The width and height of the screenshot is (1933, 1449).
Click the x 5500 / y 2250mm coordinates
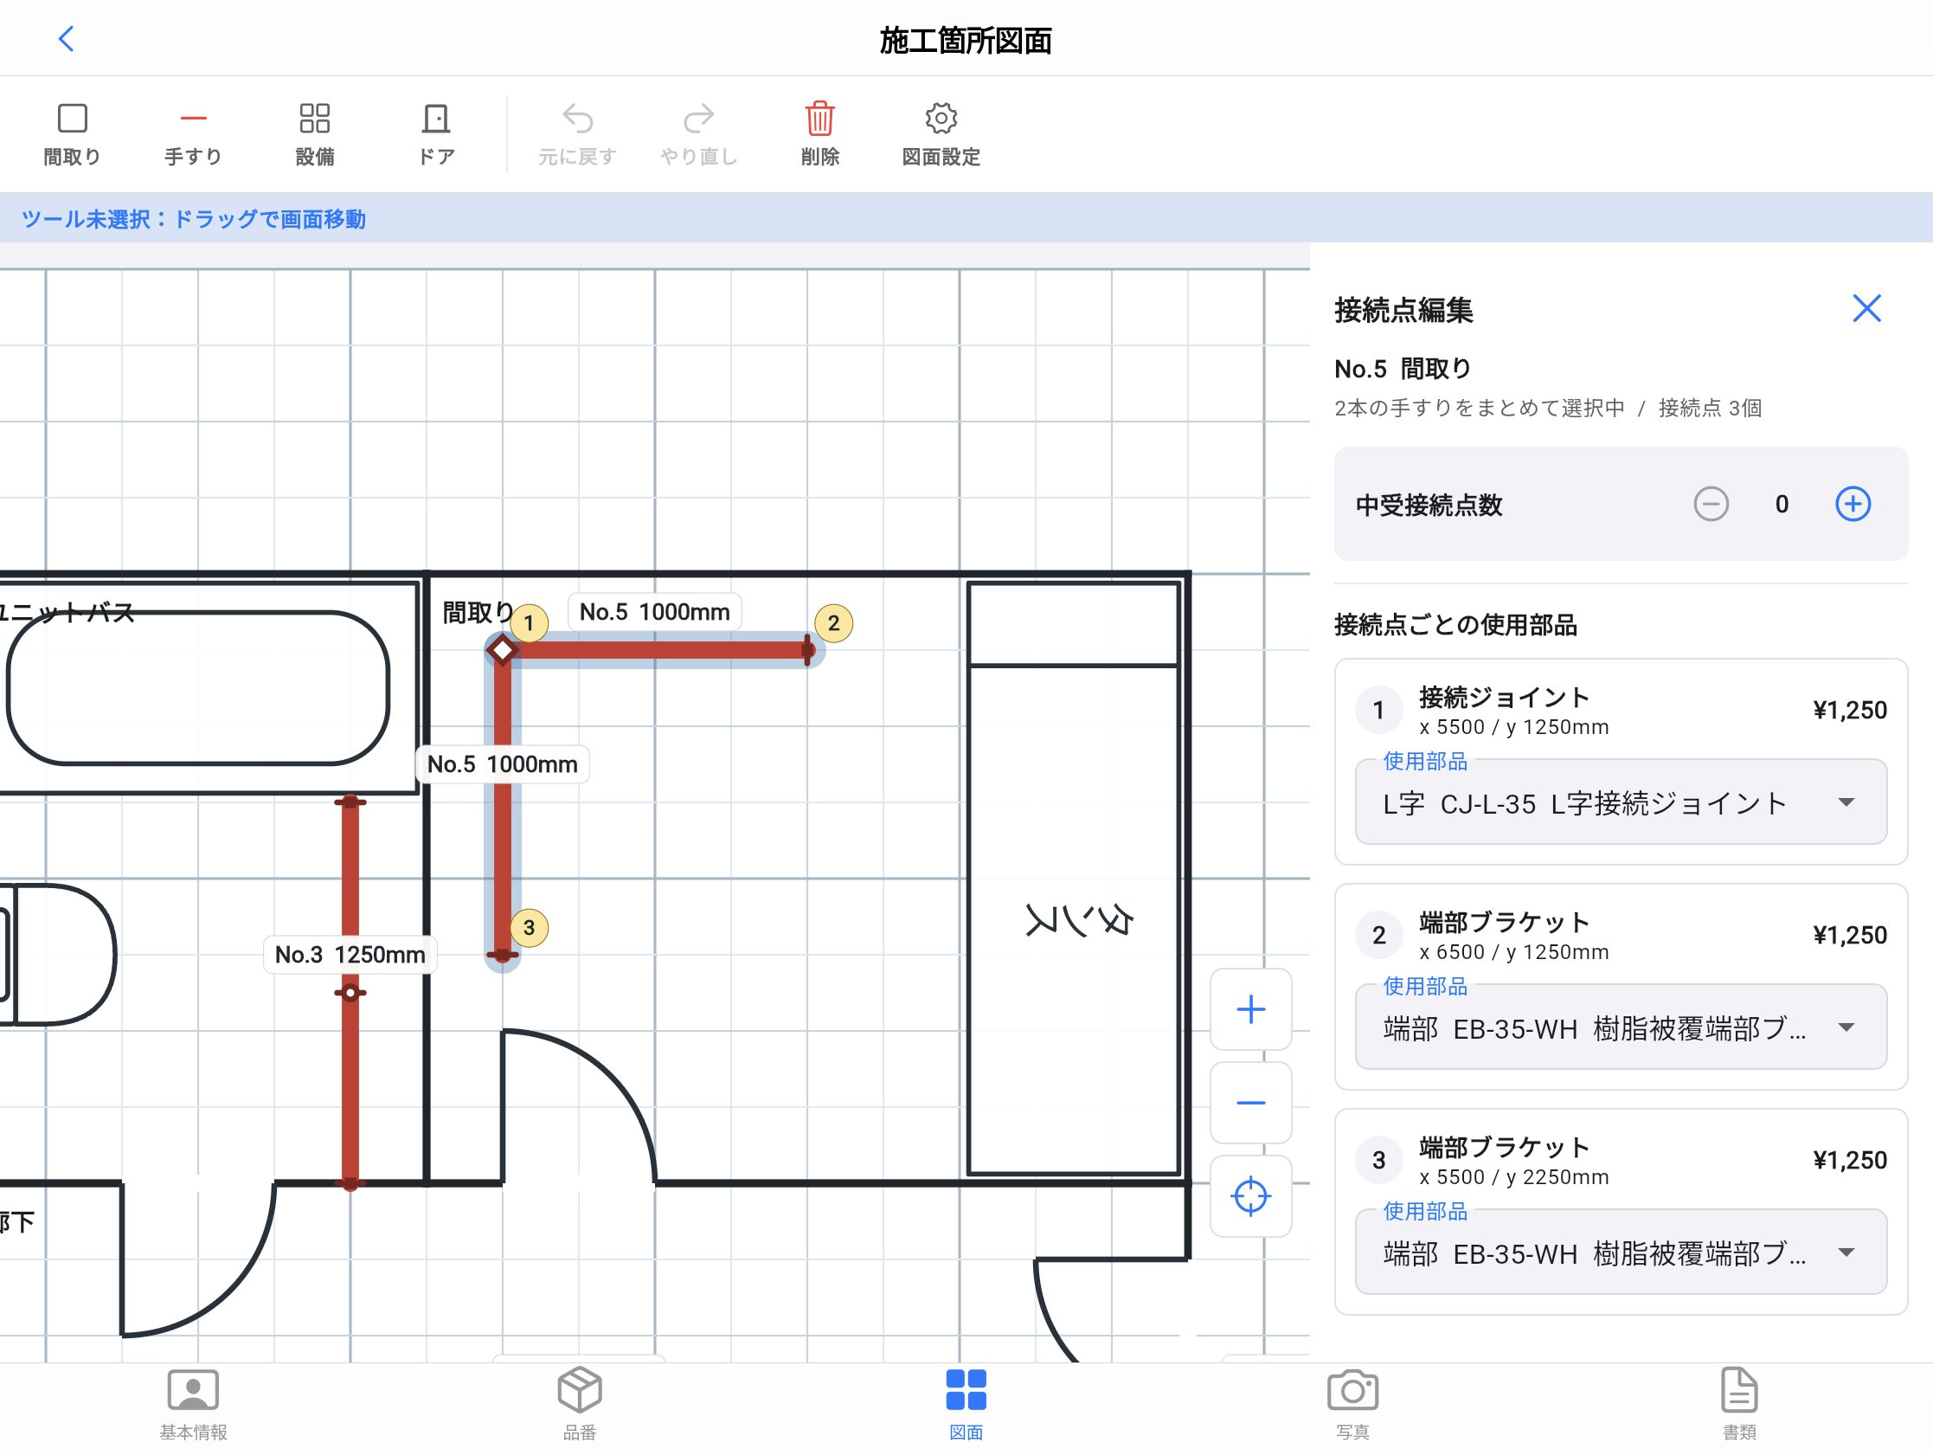pyautogui.click(x=1513, y=1177)
